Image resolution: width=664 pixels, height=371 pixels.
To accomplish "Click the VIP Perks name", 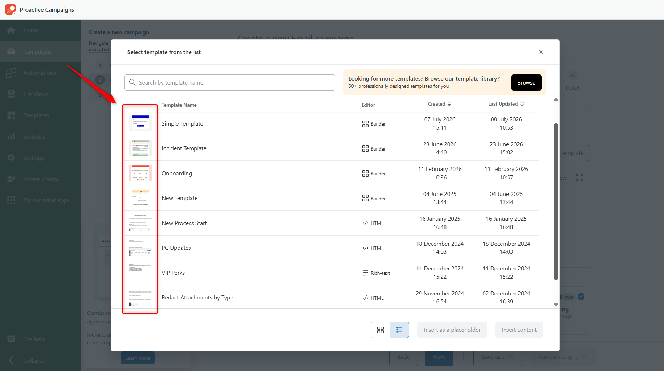I will [173, 273].
